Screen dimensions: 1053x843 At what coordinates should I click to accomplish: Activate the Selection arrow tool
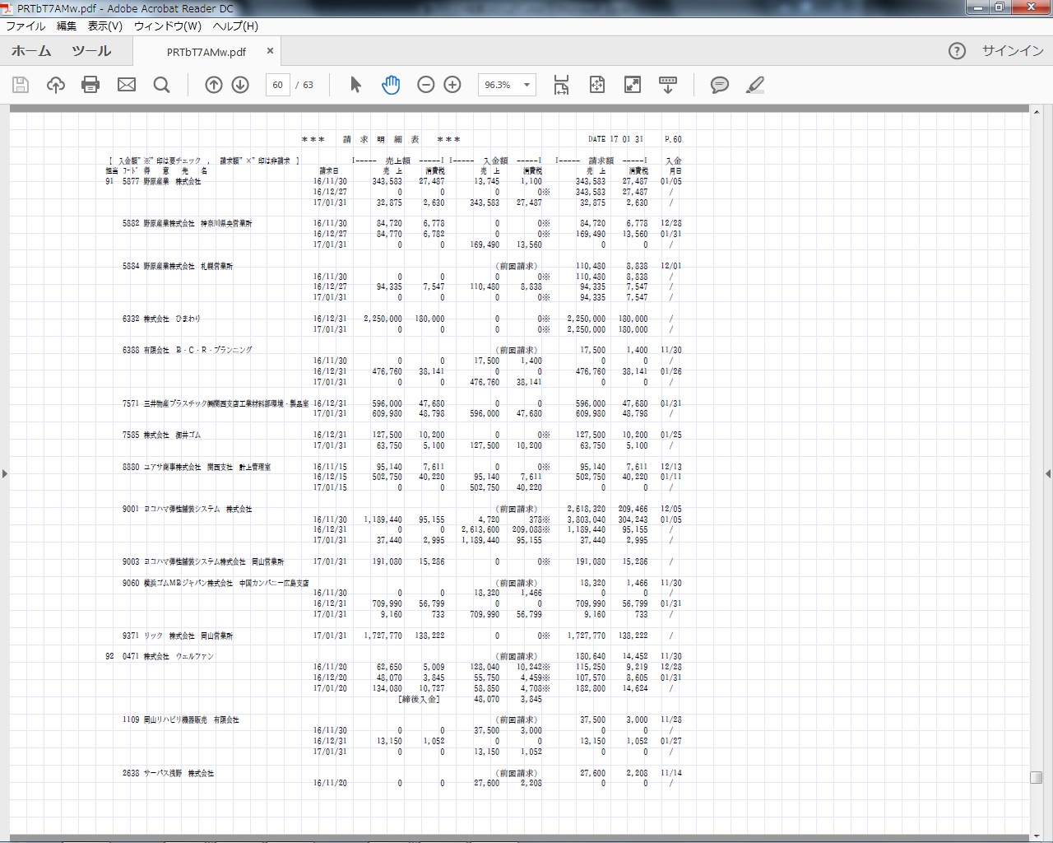coord(355,85)
